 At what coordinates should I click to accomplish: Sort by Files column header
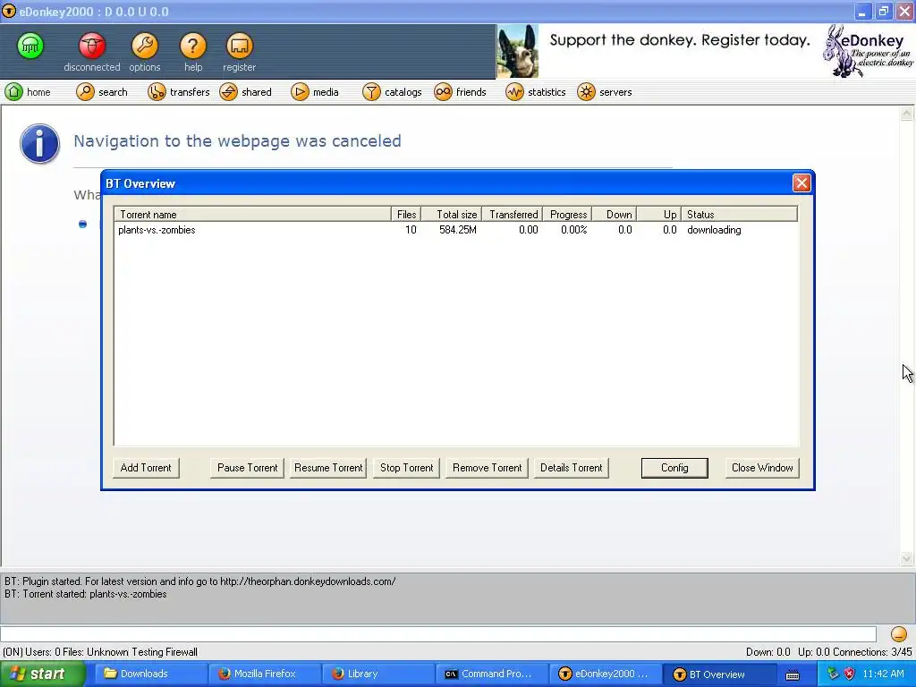[x=406, y=215]
